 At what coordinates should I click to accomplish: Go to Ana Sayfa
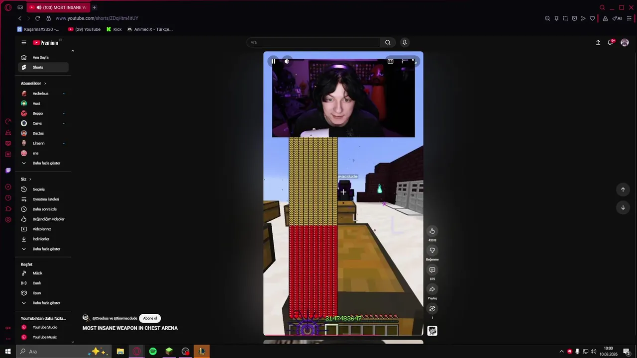(x=43, y=57)
